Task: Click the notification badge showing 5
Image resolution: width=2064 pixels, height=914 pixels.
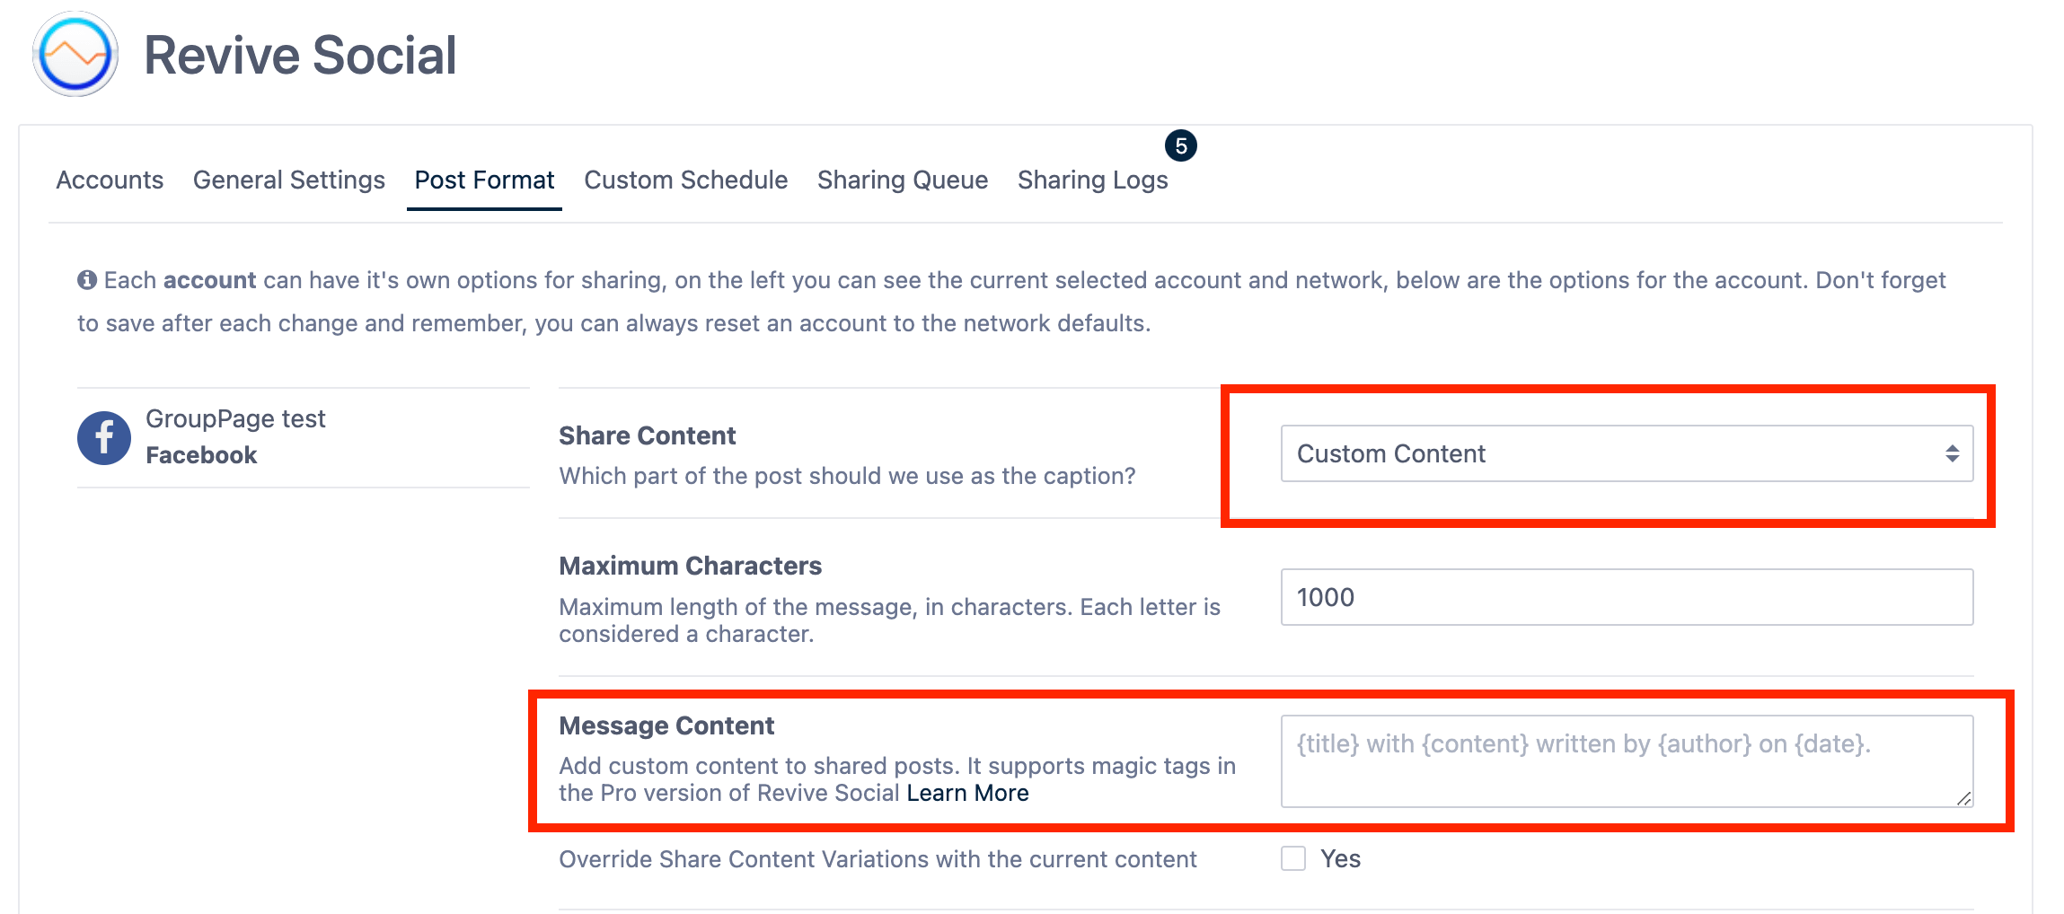Action: point(1180,145)
